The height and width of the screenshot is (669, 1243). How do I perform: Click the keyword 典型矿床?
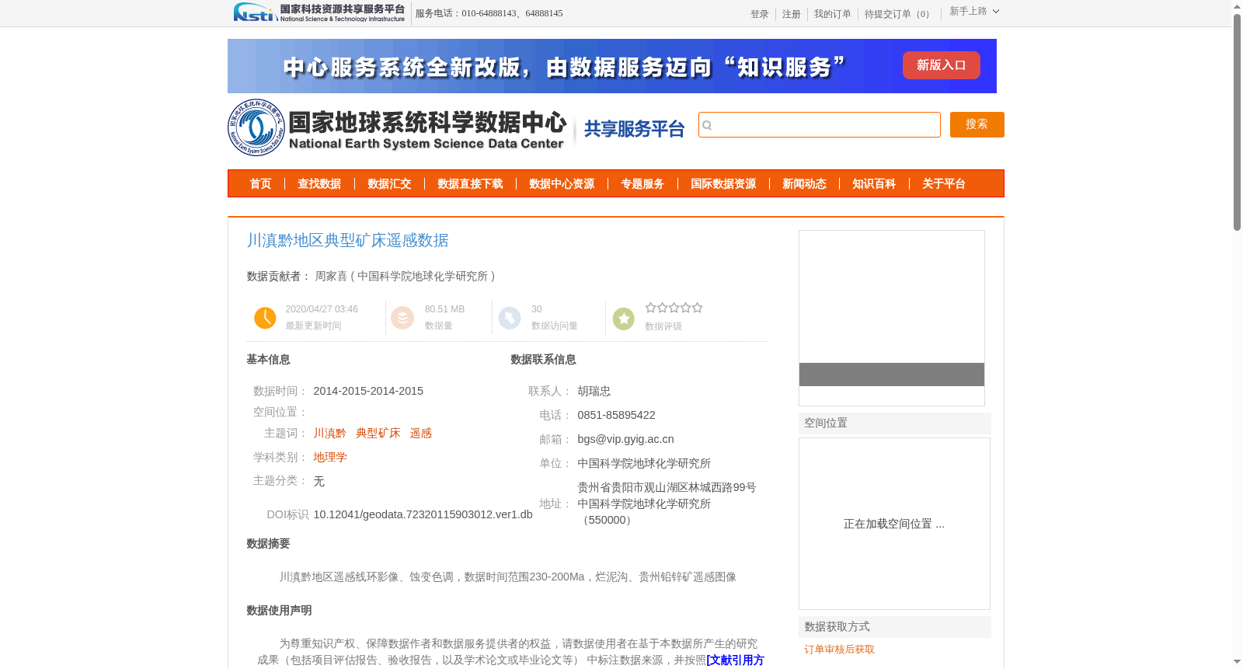(378, 434)
